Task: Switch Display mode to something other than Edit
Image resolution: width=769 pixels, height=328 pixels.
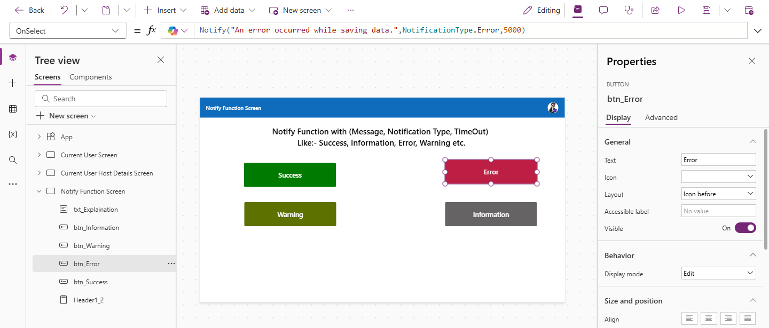Action: 718,273
